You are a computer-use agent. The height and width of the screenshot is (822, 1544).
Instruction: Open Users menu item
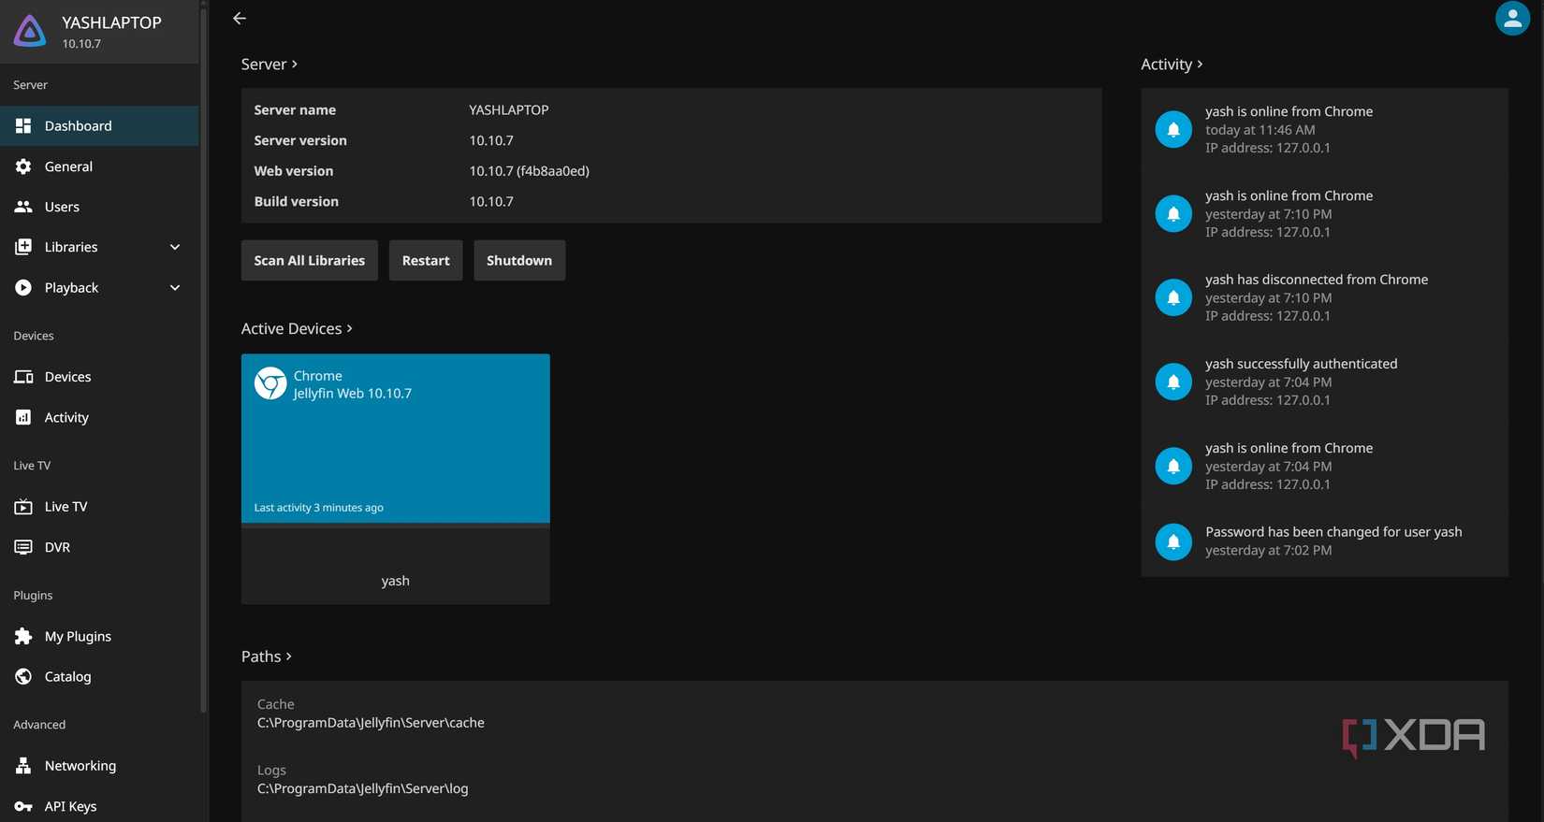(x=99, y=207)
